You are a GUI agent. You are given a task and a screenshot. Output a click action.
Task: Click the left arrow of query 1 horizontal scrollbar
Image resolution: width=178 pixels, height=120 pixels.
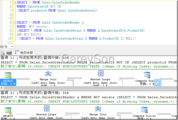click(2, 88)
